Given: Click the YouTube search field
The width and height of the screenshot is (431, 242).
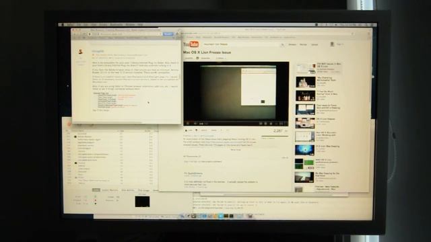Looking at the screenshot, I should click(x=241, y=44).
